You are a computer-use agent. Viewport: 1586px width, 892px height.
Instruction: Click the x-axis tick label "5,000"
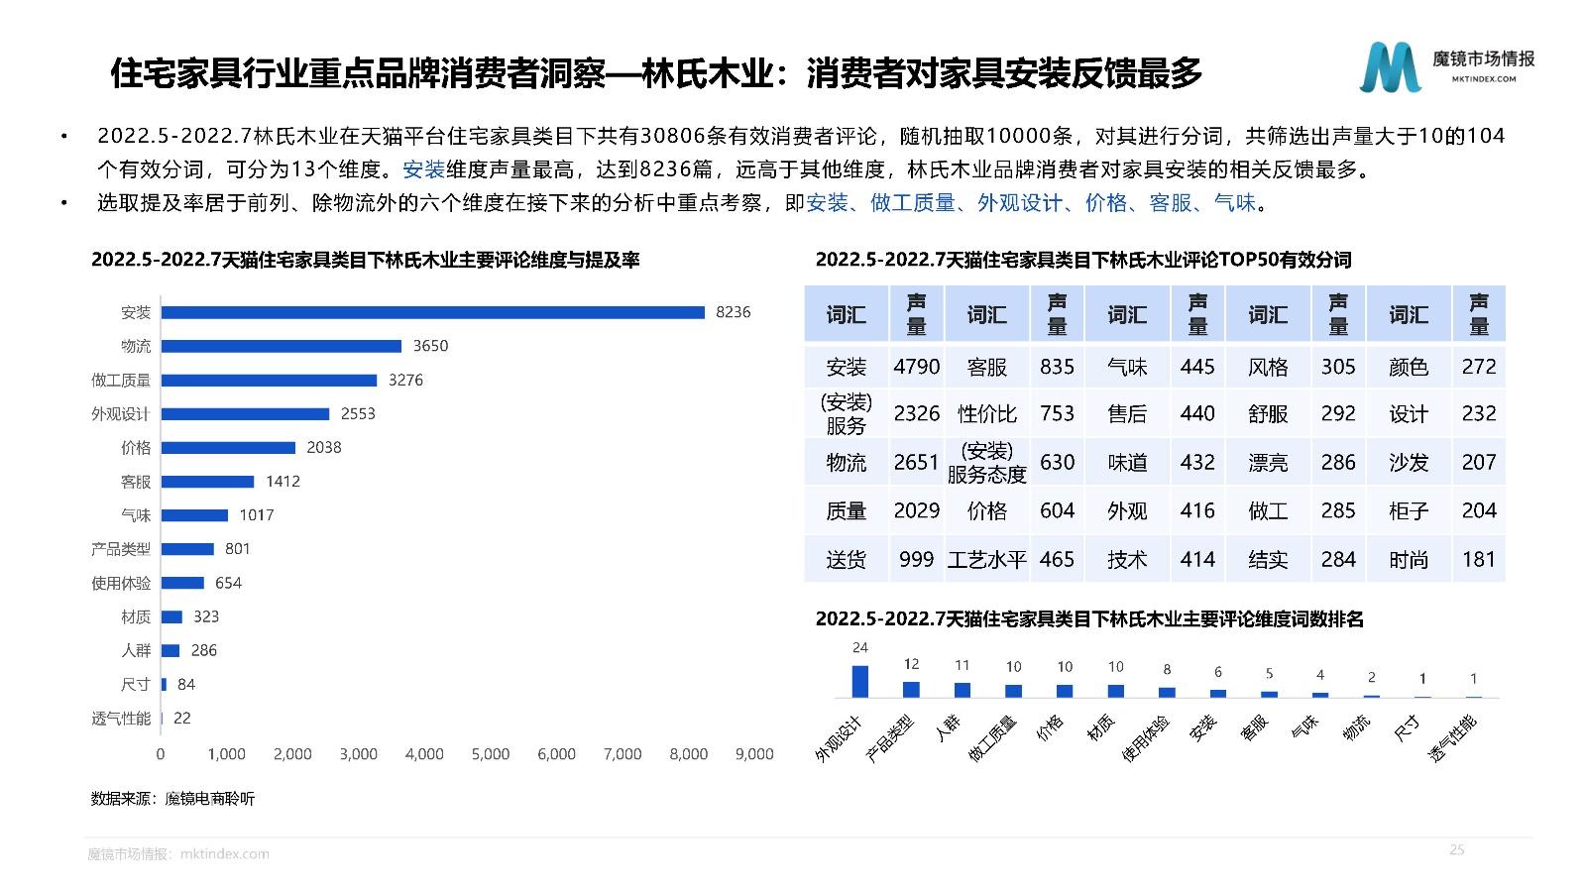tap(491, 754)
